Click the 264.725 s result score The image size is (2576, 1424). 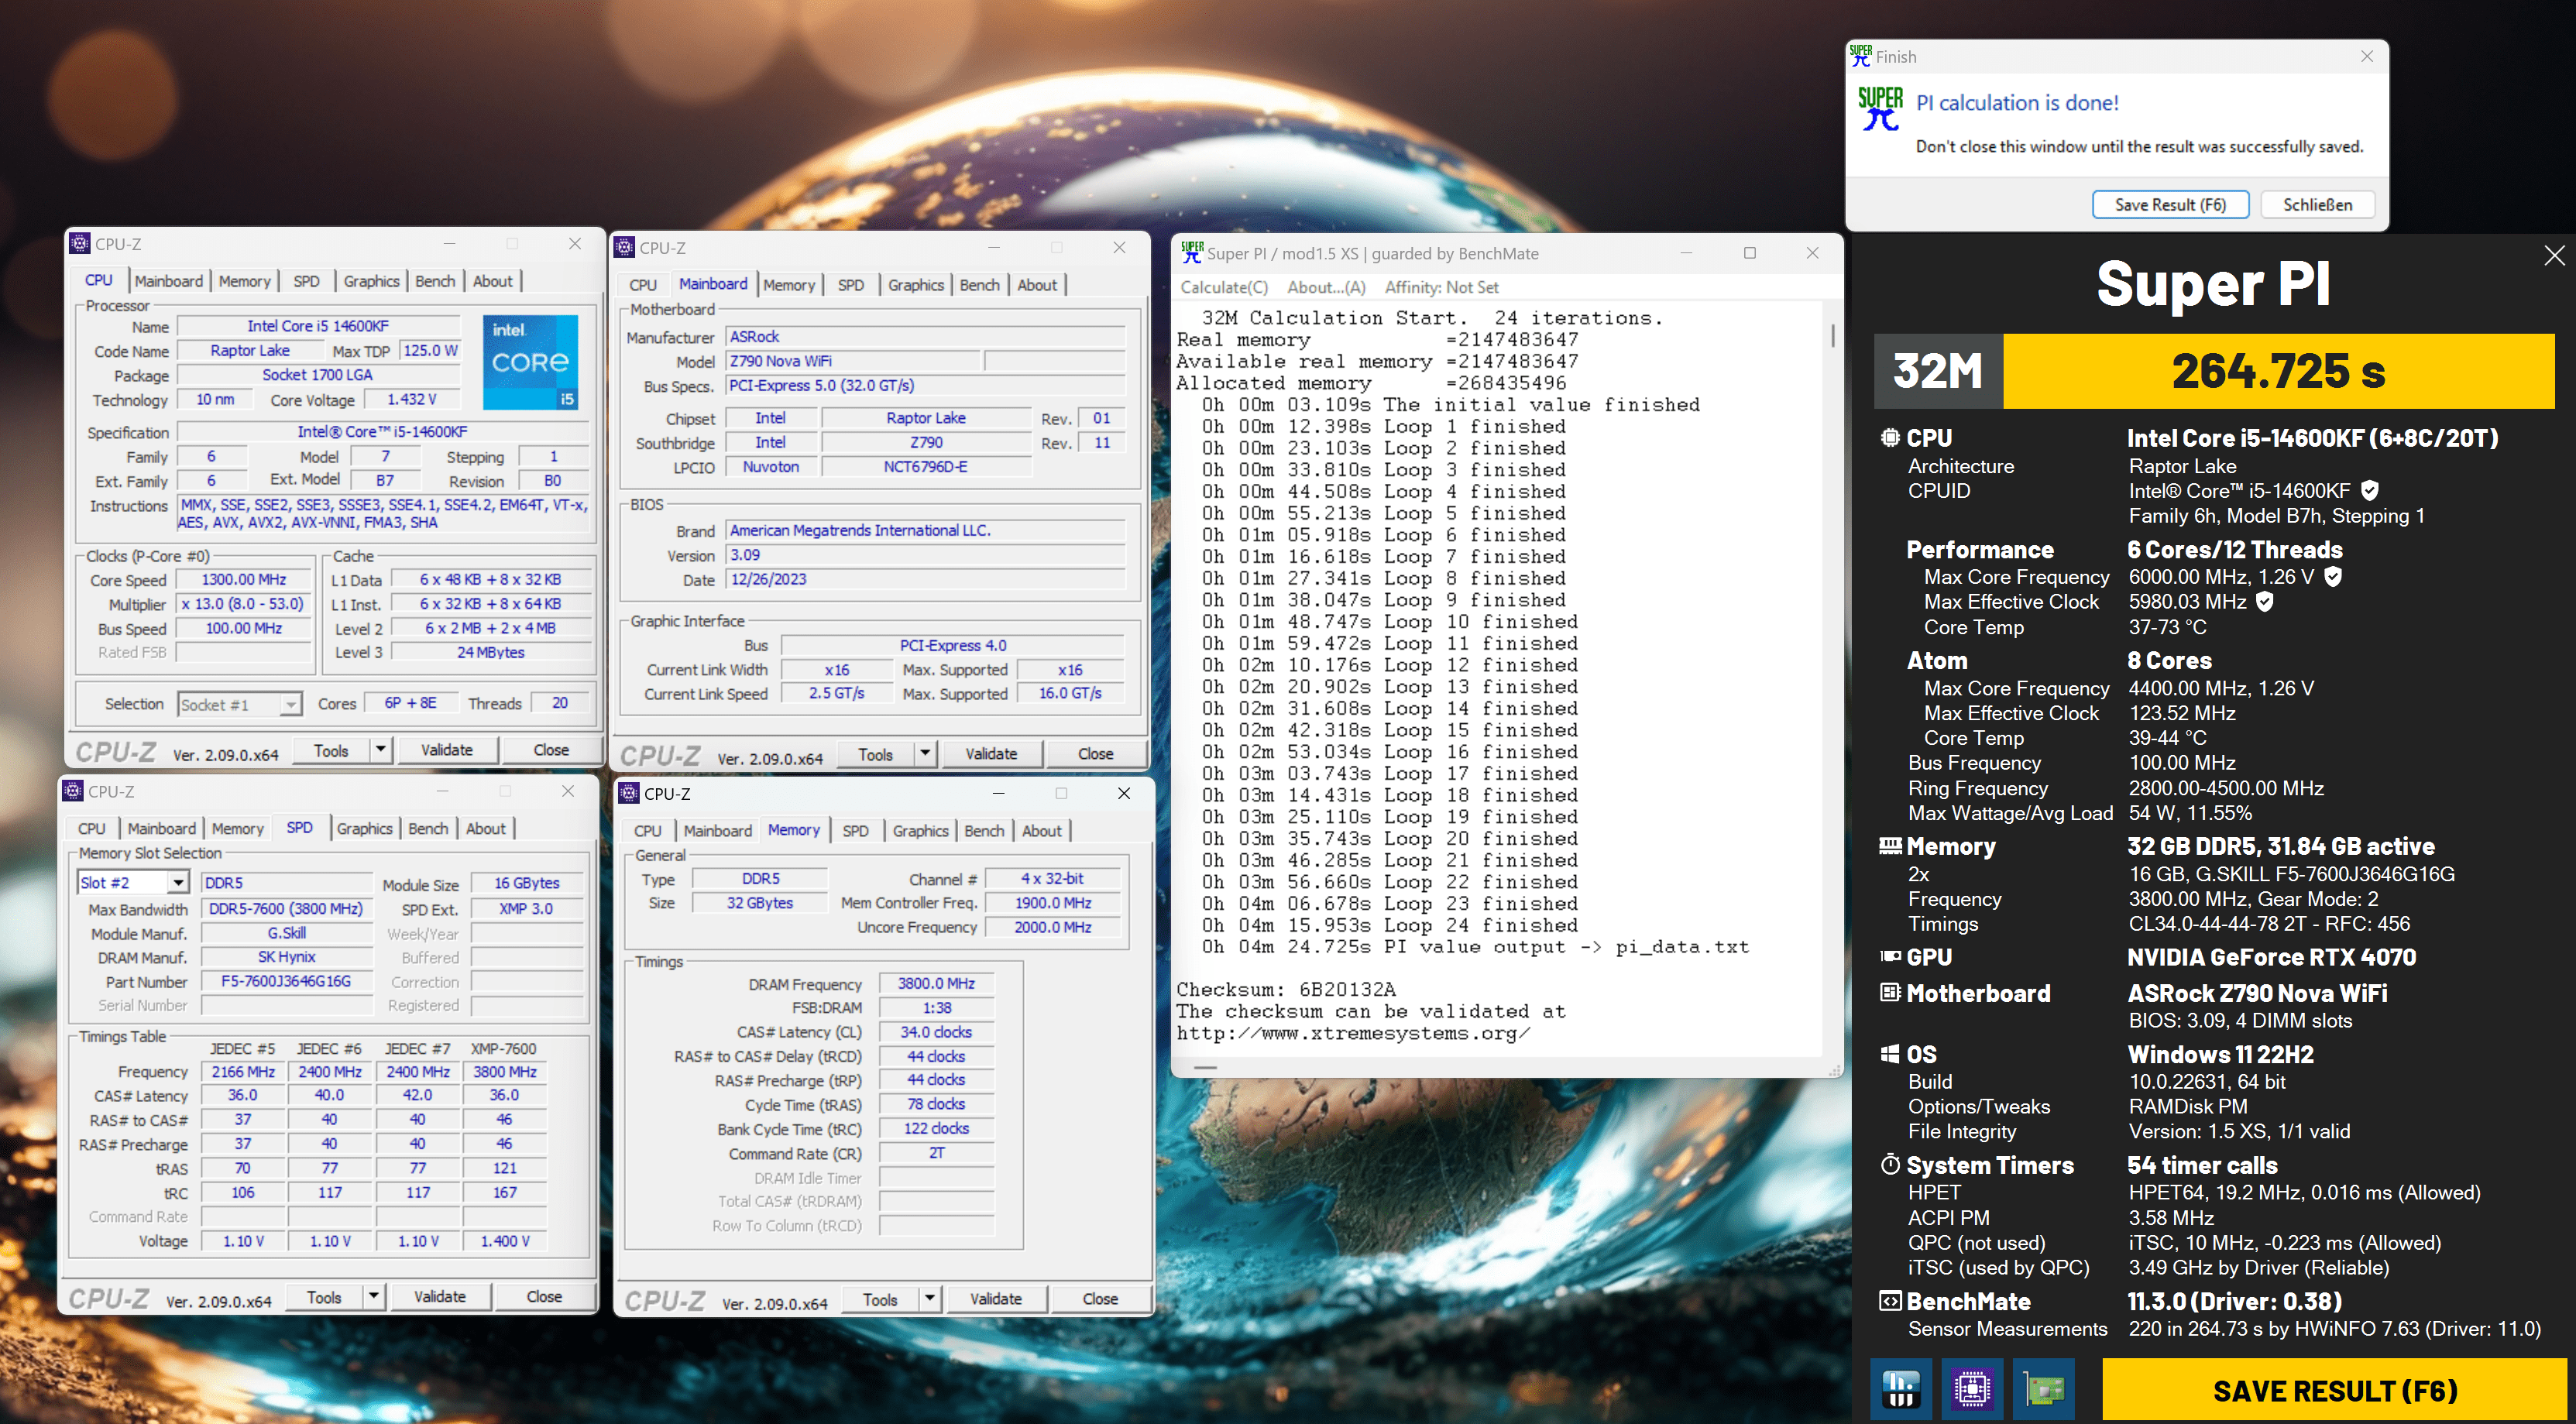click(x=2278, y=371)
